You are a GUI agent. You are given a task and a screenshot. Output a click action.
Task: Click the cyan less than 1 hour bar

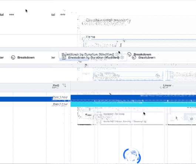click(x=133, y=104)
